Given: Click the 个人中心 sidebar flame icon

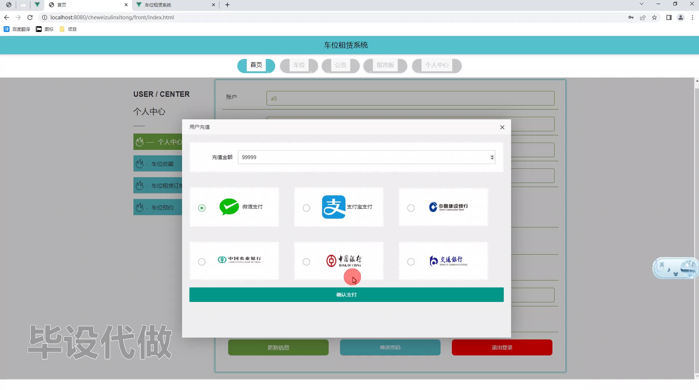Looking at the screenshot, I should (139, 142).
